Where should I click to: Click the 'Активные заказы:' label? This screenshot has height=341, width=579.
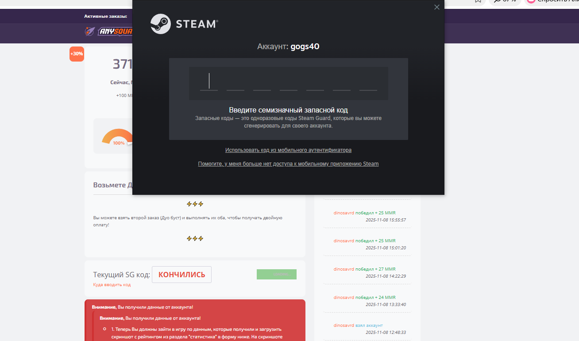coord(106,16)
